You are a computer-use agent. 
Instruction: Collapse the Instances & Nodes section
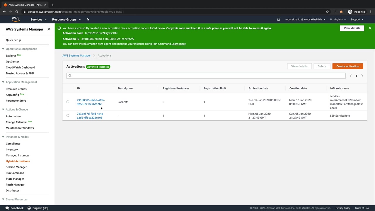[3, 137]
